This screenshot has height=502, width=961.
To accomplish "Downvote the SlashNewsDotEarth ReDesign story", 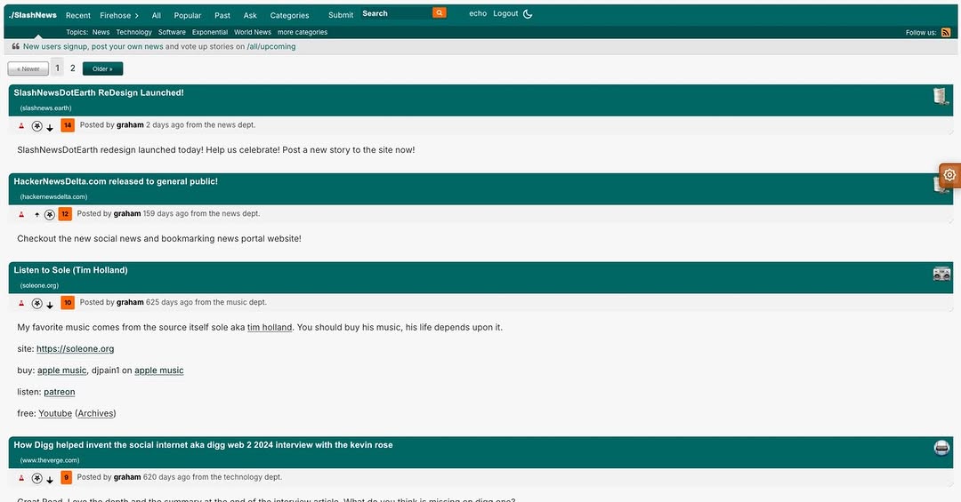I will (50, 127).
